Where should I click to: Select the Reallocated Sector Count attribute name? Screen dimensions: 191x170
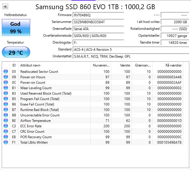click(39, 72)
